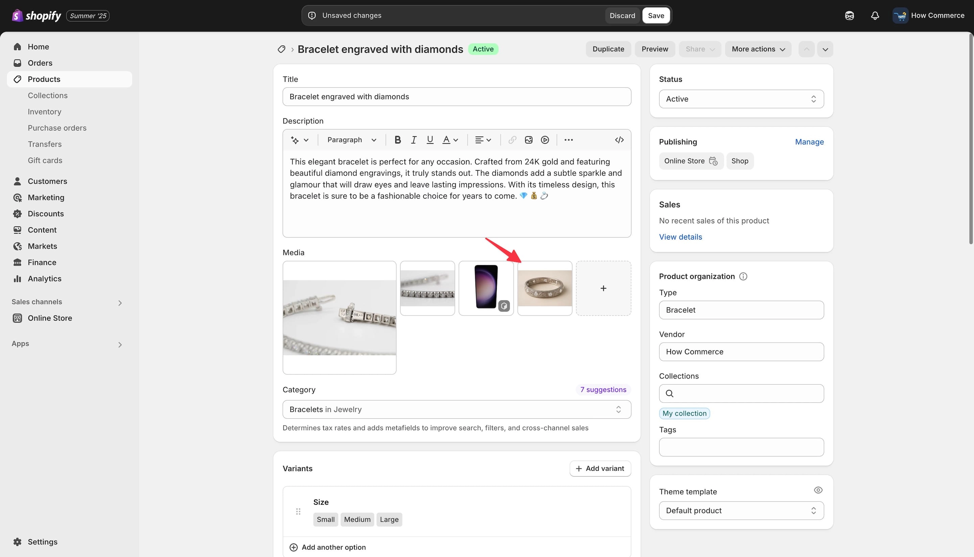This screenshot has width=974, height=557.
Task: Click the Manage publishing link
Action: (x=809, y=142)
